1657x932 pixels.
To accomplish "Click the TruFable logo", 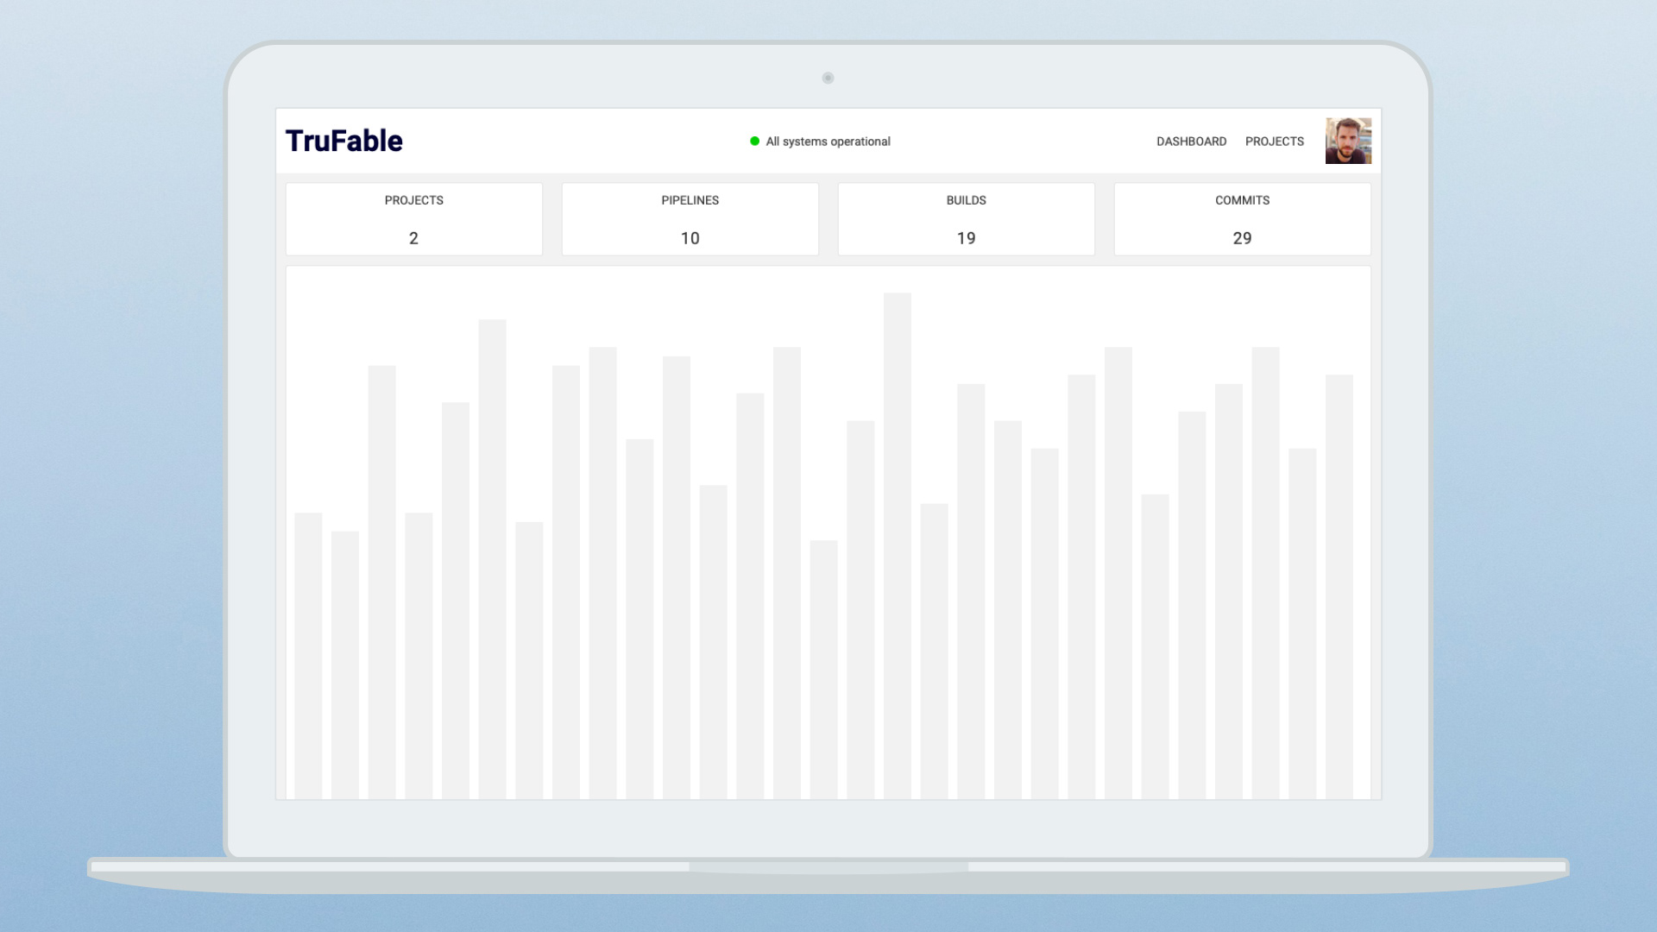I will pyautogui.click(x=343, y=141).
